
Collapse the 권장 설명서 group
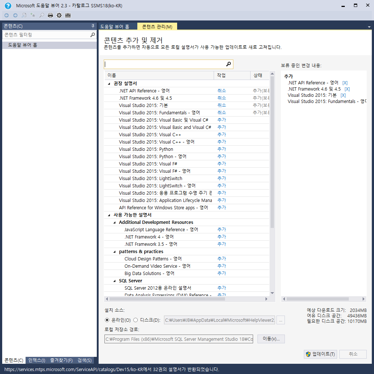pyautogui.click(x=109, y=84)
